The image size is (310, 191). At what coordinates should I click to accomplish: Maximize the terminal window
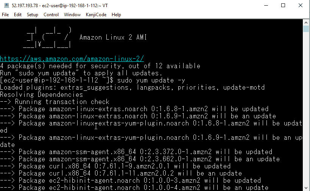pos(283,5)
